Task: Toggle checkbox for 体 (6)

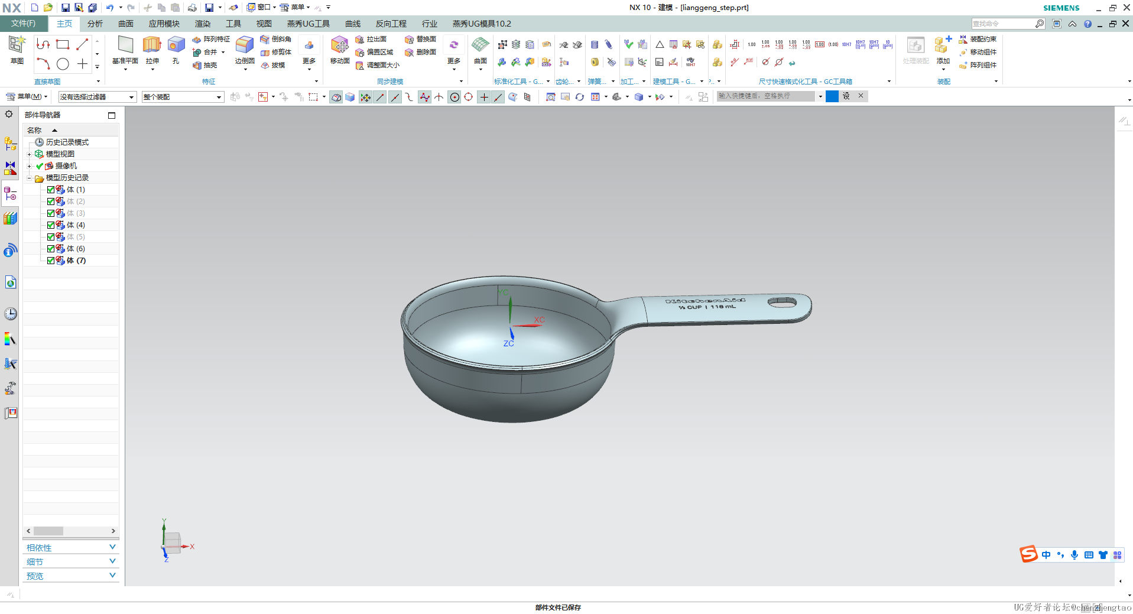Action: point(51,249)
